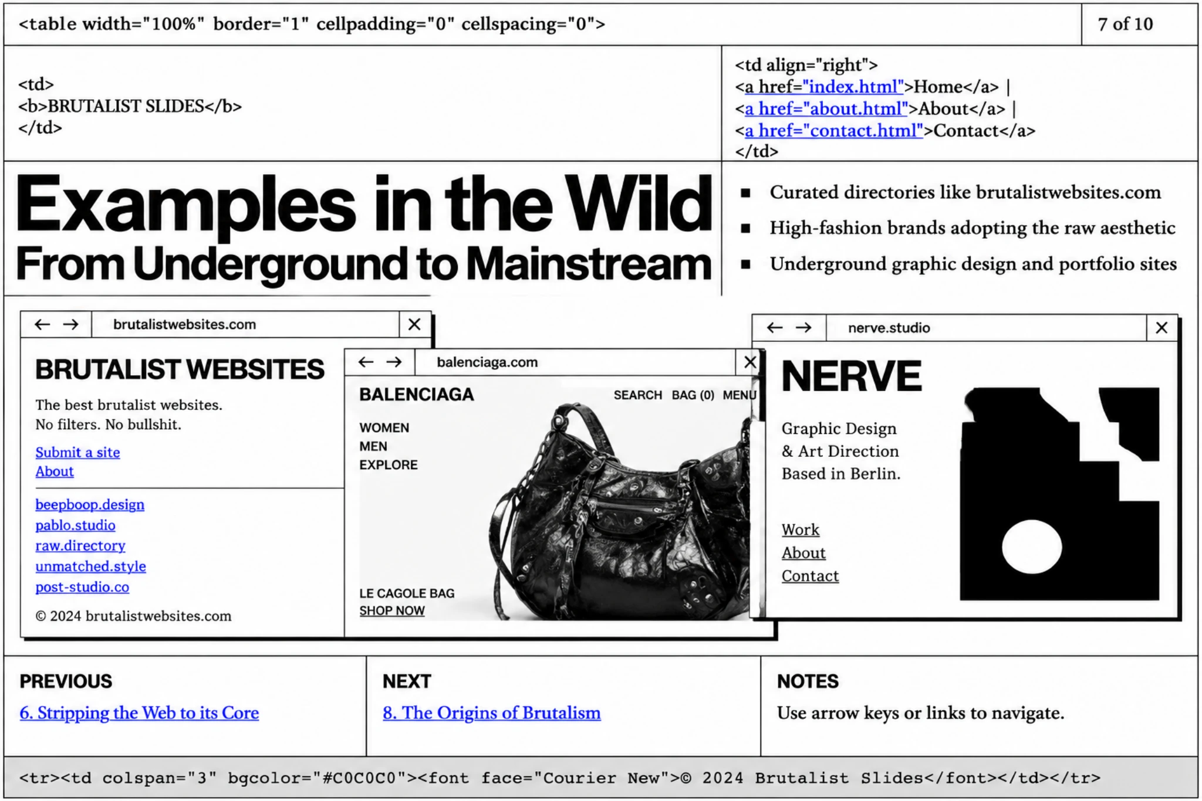1202x801 pixels.
Task: Click the BRUTALIST SLIDES bold code text
Action: [x=130, y=106]
